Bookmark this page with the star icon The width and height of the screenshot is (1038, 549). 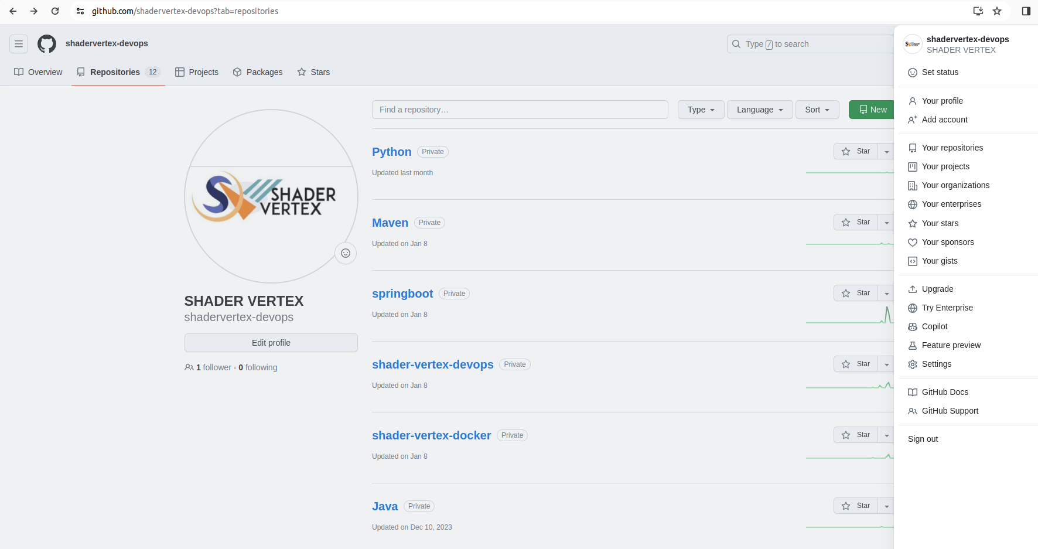click(997, 11)
